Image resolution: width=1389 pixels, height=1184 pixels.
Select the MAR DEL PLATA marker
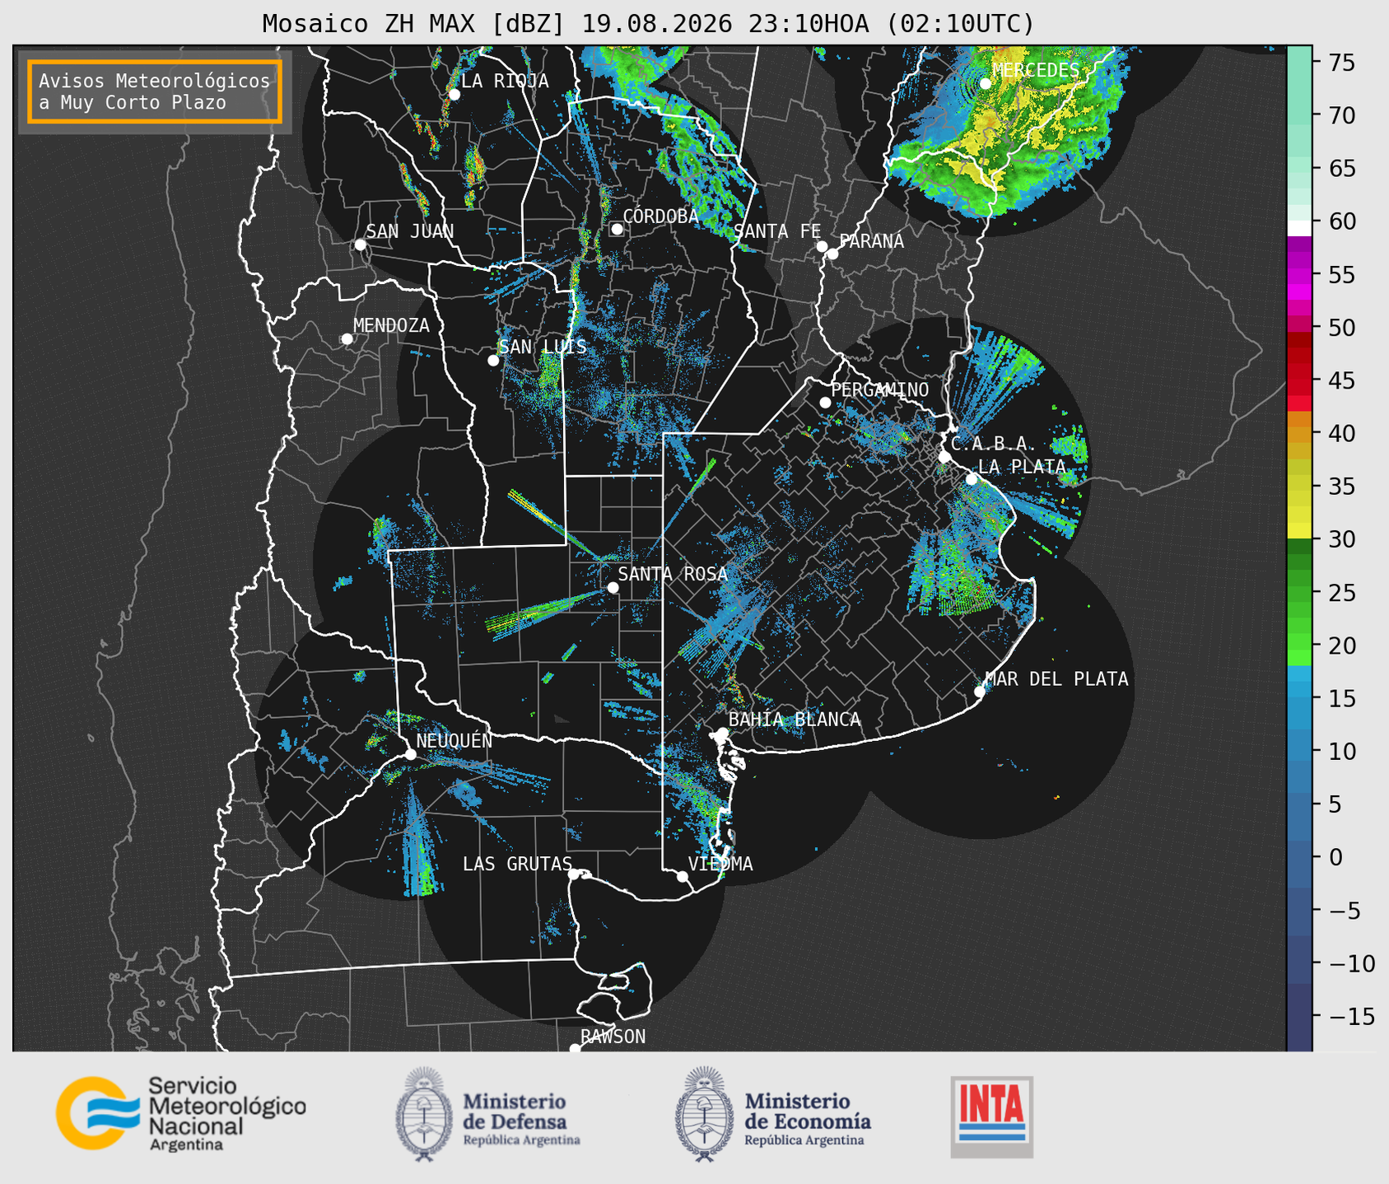tap(980, 692)
